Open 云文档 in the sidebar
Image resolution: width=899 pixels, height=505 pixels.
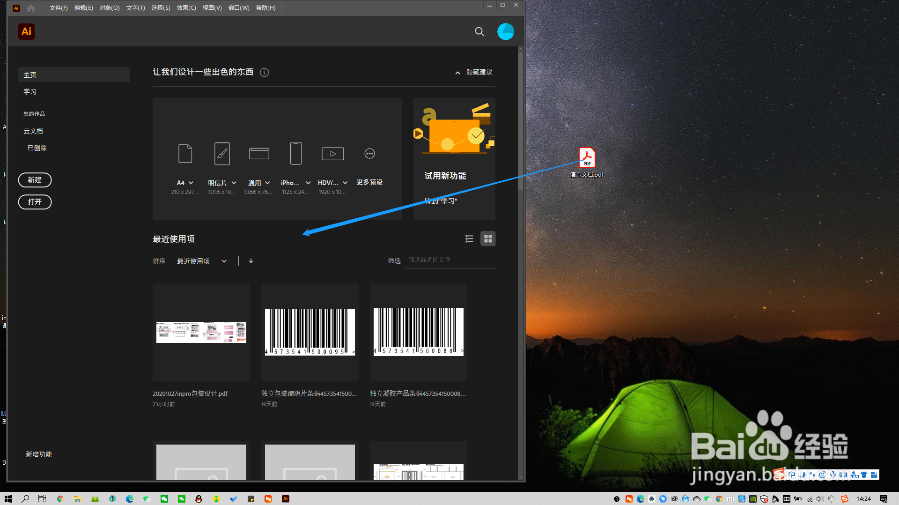(x=33, y=131)
